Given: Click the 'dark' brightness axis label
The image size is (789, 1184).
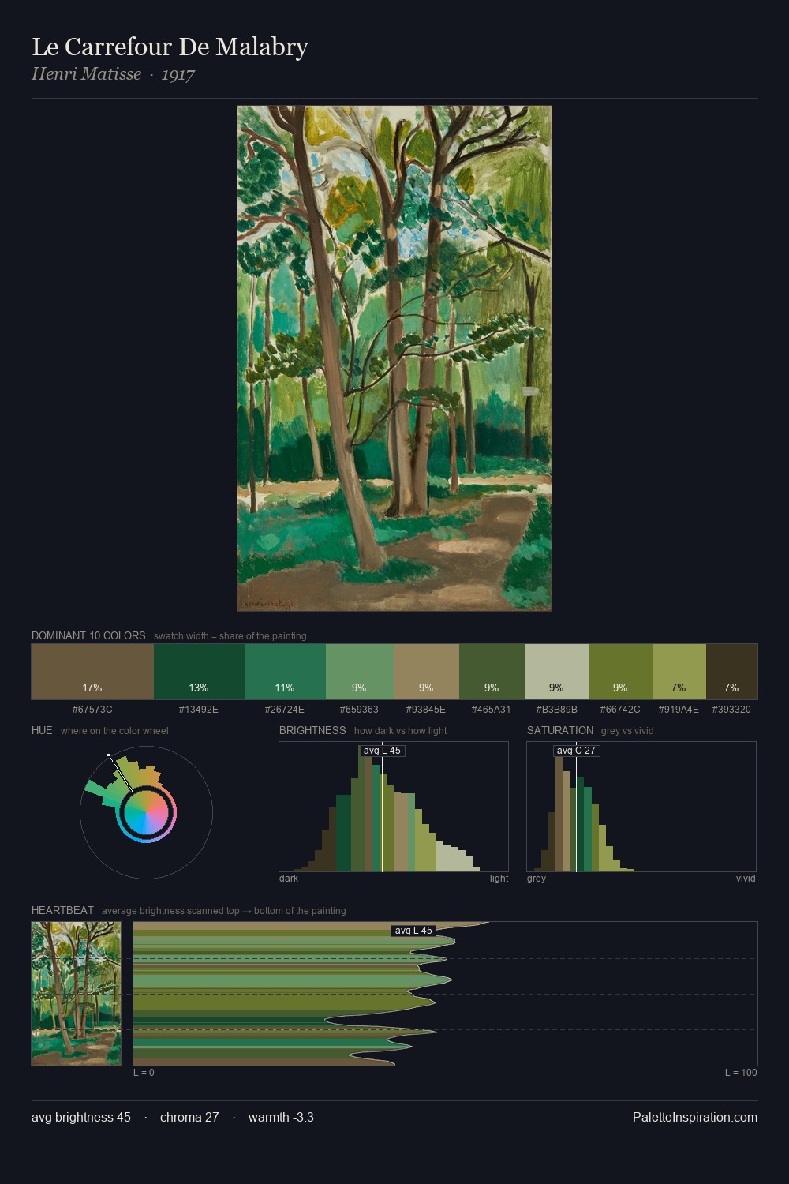Looking at the screenshot, I should coord(289,879).
